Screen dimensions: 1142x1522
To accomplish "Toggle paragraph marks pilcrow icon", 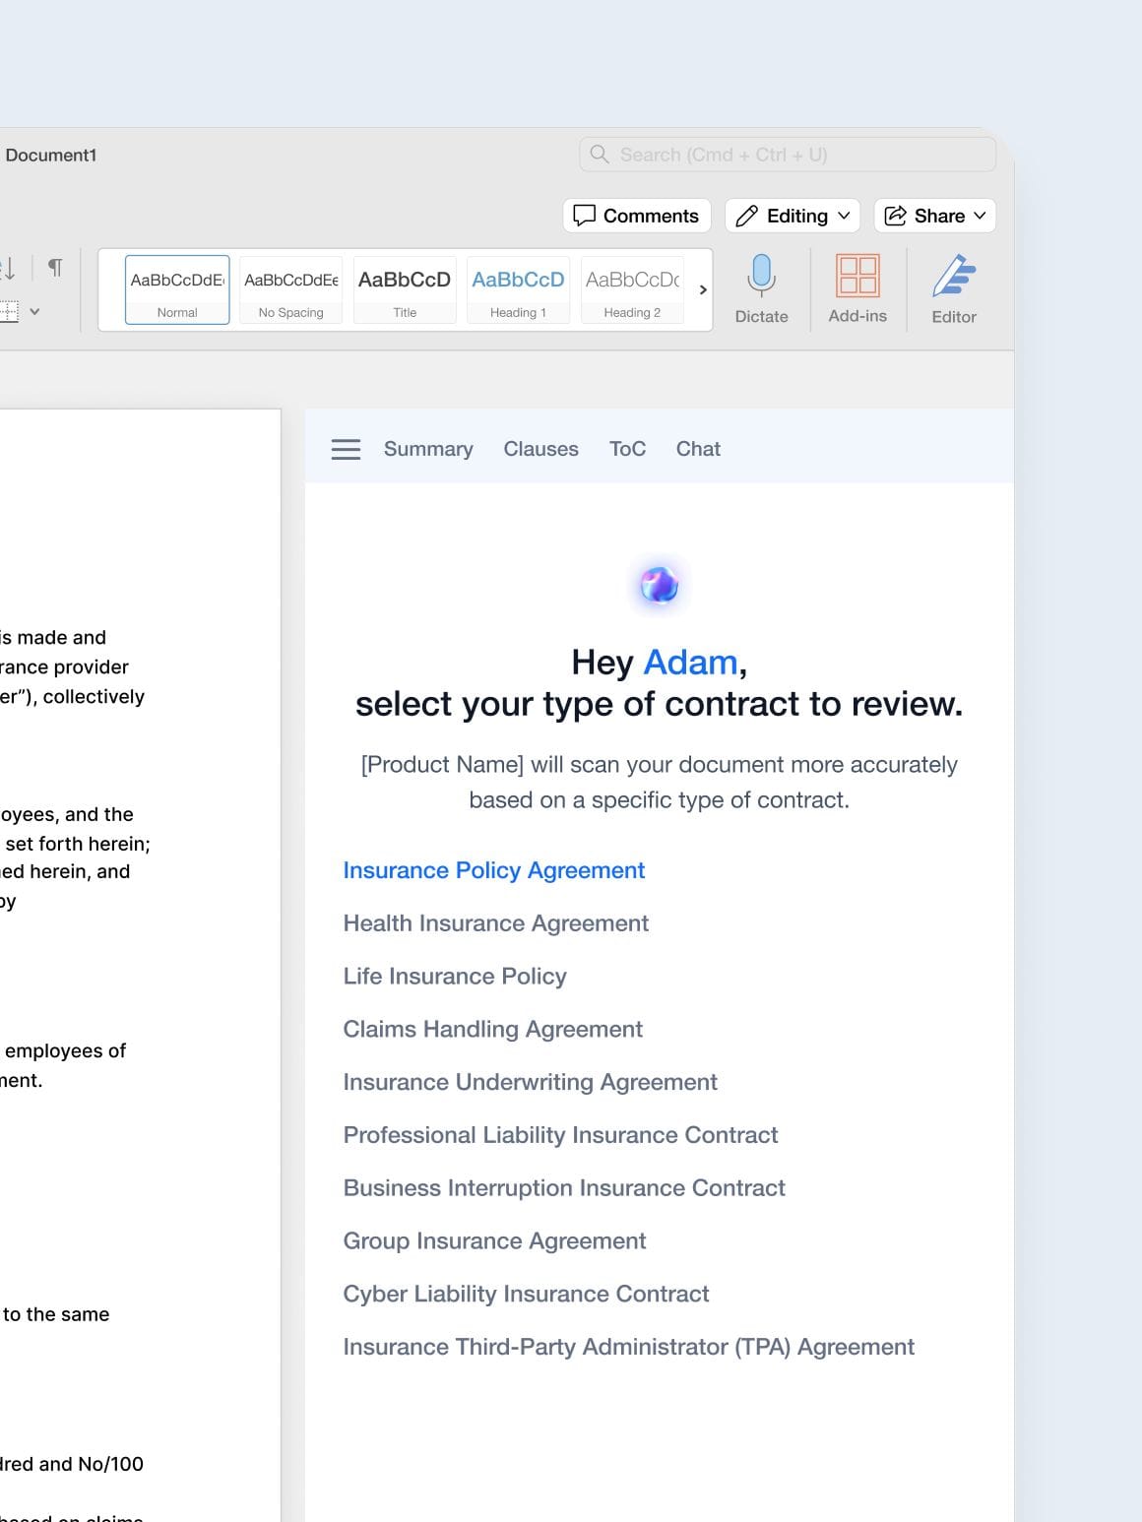I will pos(55,268).
